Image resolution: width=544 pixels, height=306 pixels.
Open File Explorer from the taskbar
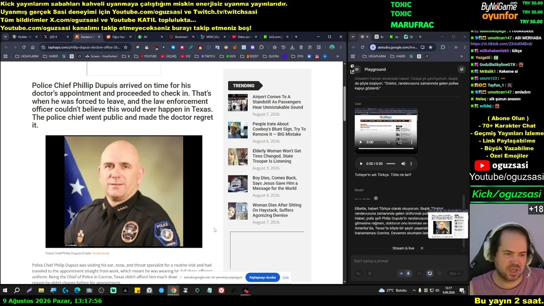(x=41, y=291)
